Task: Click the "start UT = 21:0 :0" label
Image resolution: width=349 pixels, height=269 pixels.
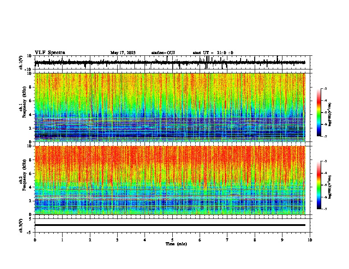Action: 213,53
